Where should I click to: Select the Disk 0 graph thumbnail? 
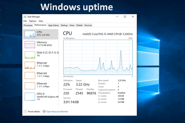[30, 55]
